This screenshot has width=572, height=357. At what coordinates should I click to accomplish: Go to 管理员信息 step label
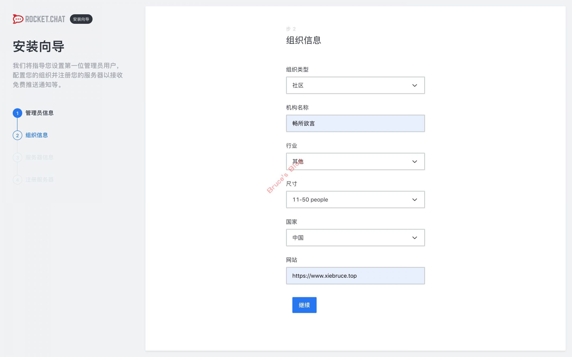click(39, 113)
